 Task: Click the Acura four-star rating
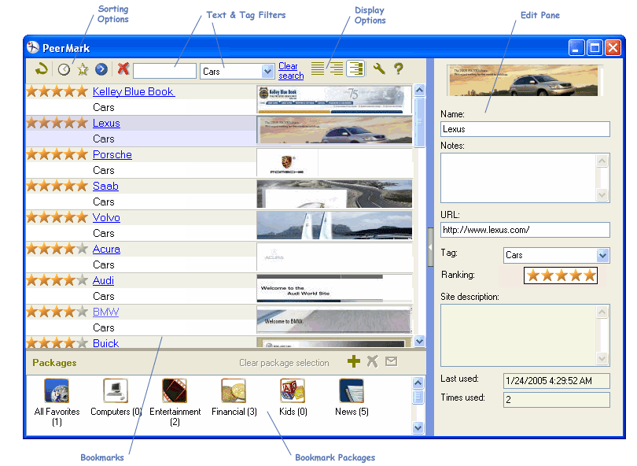[57, 249]
